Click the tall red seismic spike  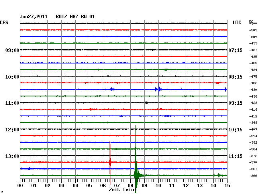[x=110, y=162]
